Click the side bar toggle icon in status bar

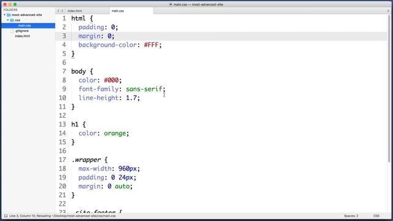tap(6, 215)
